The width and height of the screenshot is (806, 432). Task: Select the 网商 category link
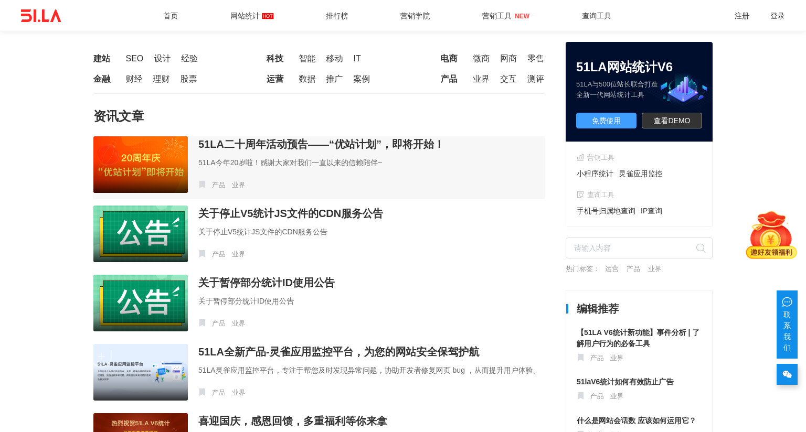tap(508, 59)
